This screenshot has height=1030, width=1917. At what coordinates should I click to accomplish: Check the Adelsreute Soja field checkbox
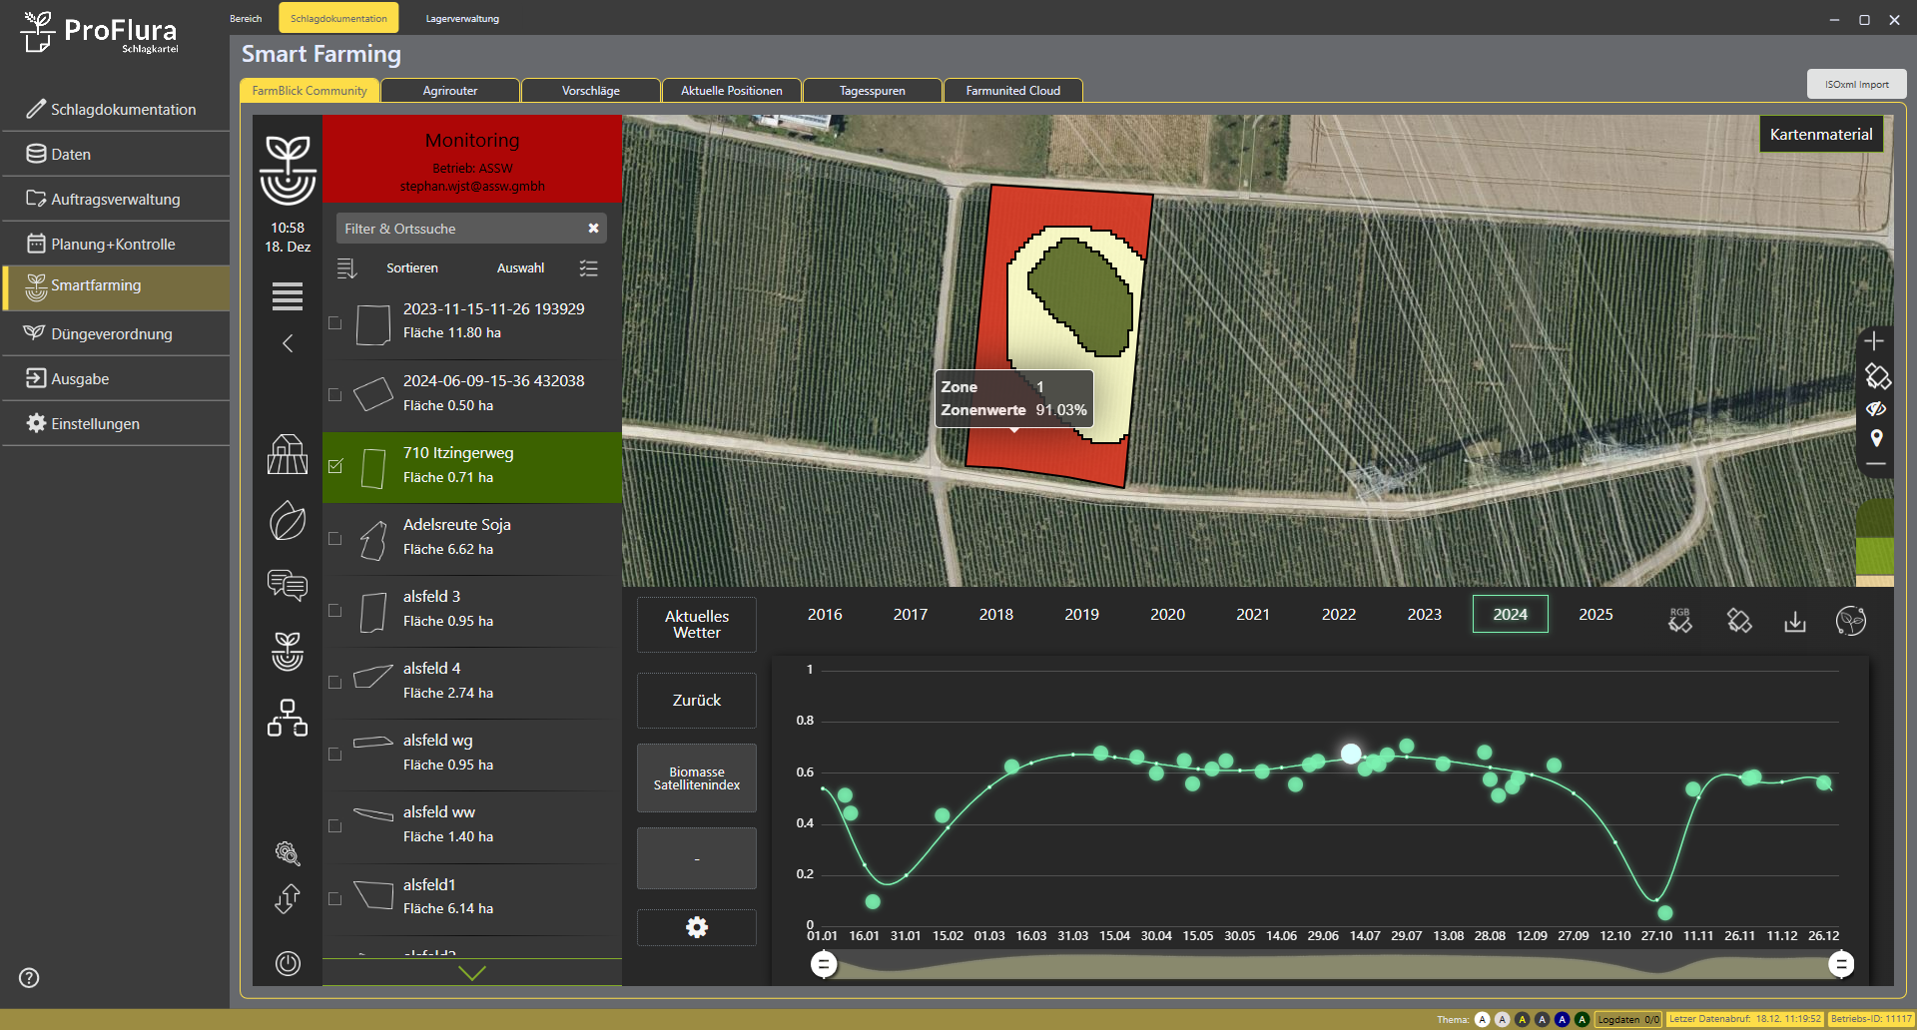[335, 539]
